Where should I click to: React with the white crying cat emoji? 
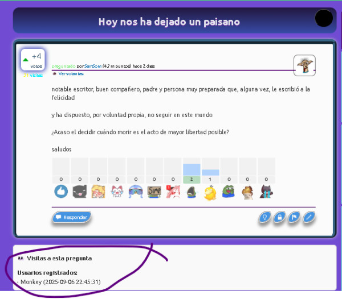click(x=117, y=192)
